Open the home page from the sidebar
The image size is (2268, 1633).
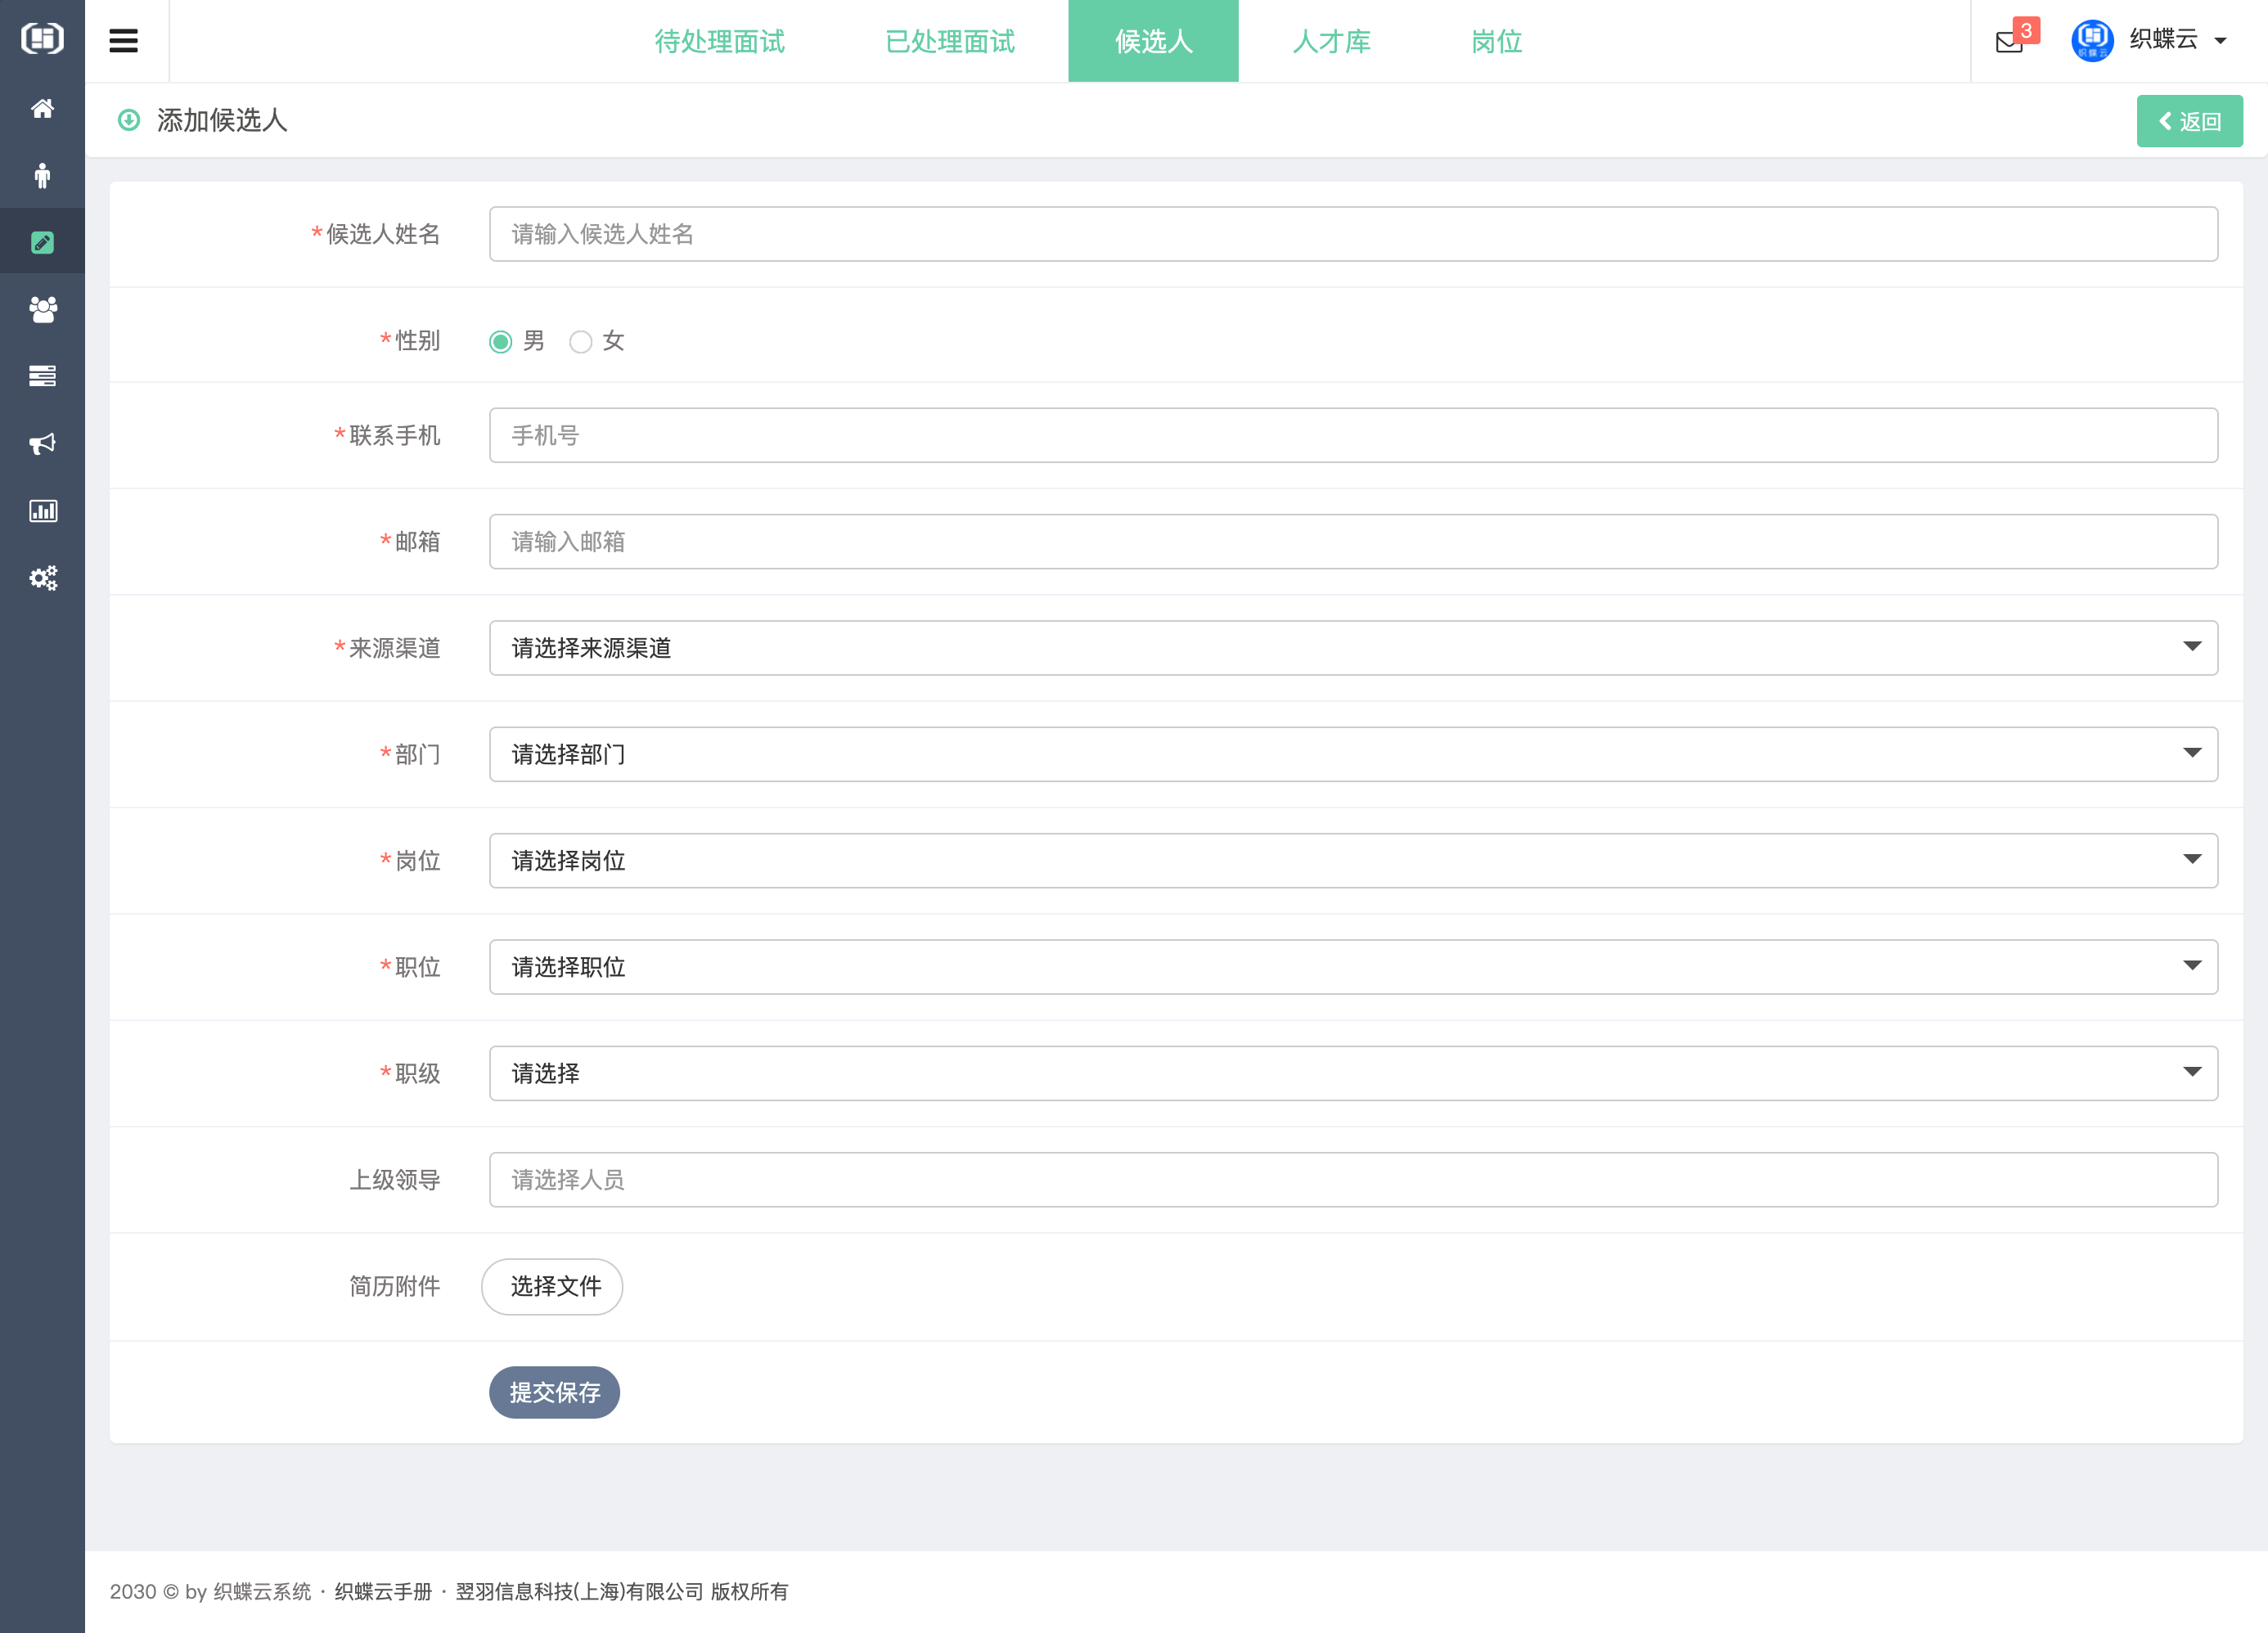(x=42, y=108)
